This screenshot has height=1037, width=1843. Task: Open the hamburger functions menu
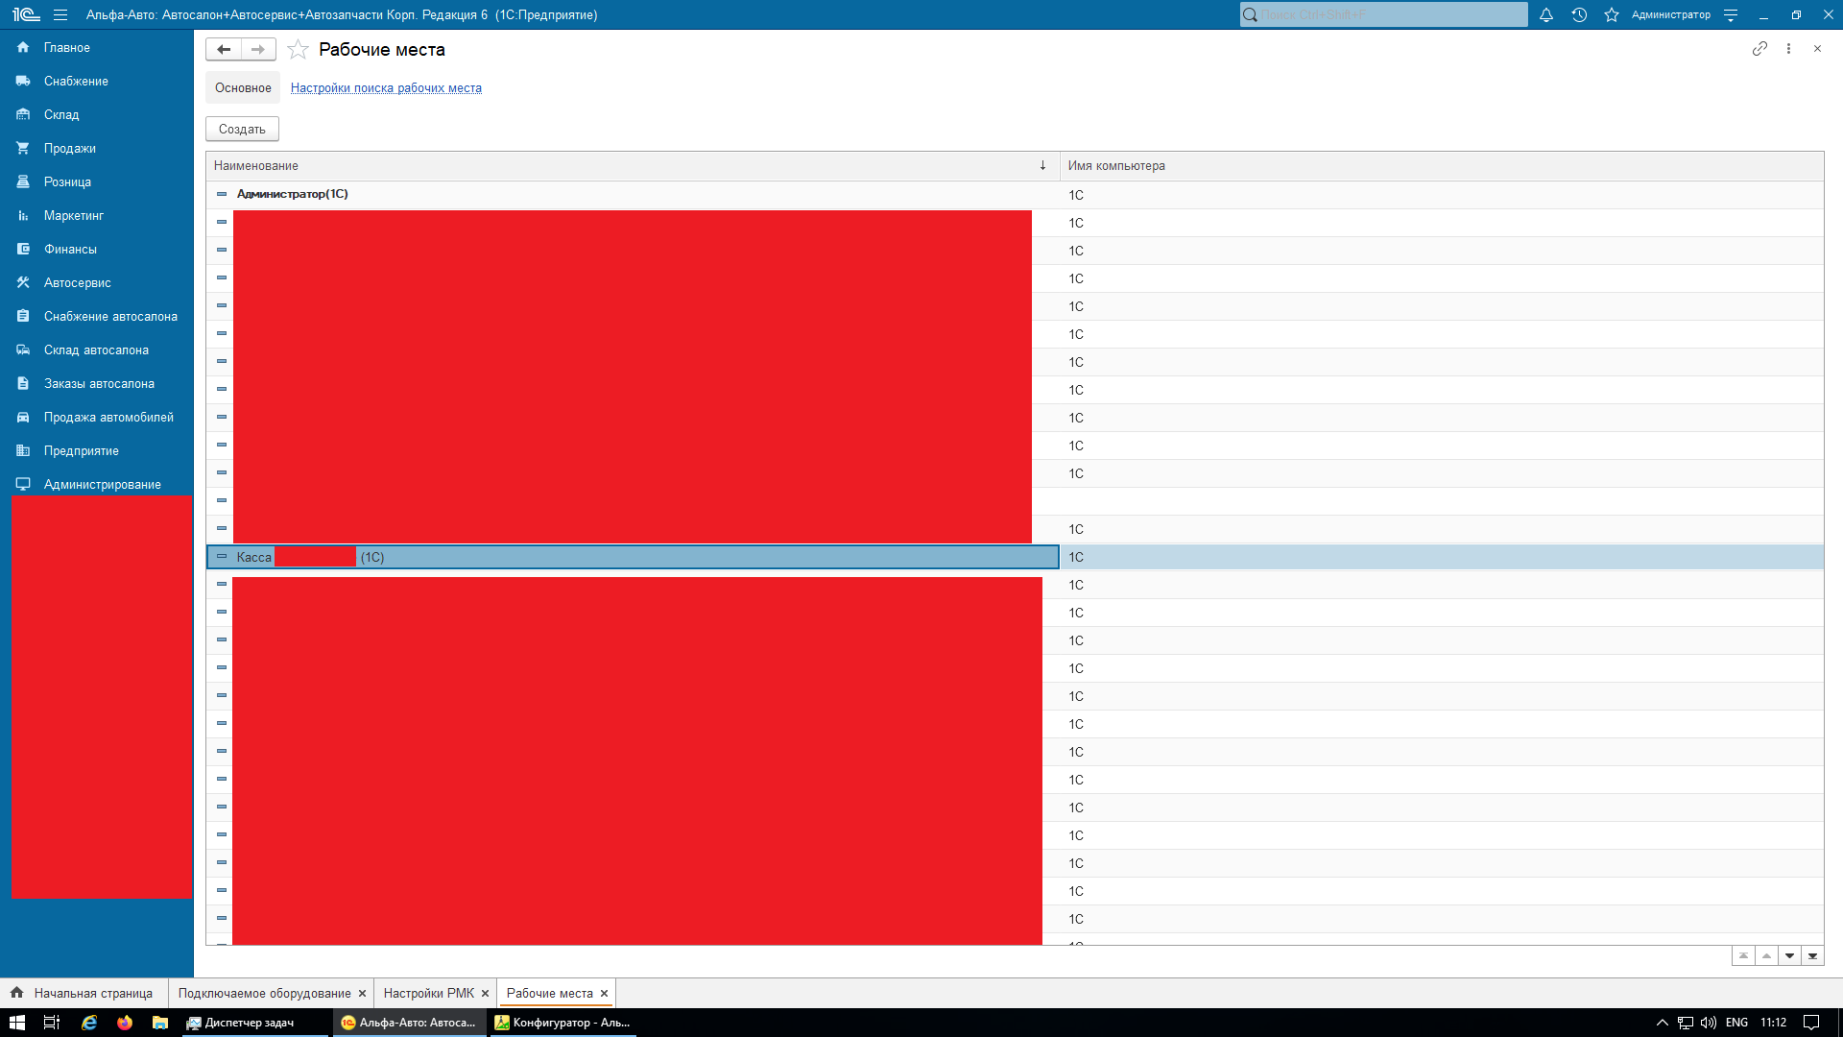60,14
